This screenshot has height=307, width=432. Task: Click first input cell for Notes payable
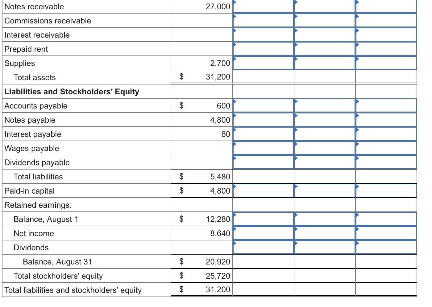point(263,120)
